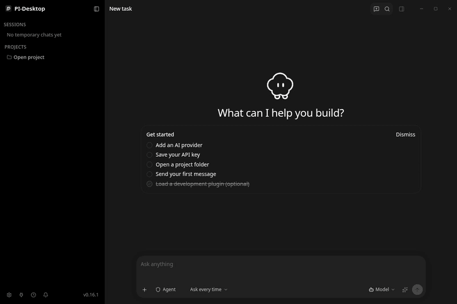
Task: Toggle the Agent mode button
Action: (166, 289)
